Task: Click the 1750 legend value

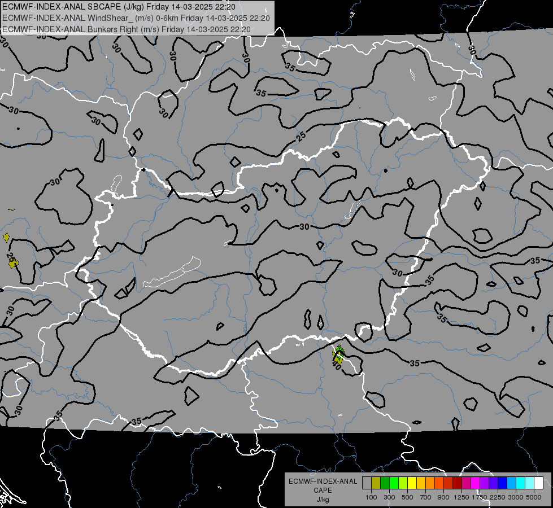Action: (x=480, y=497)
